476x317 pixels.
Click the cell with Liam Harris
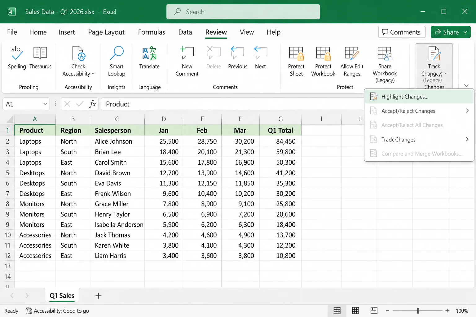(x=117, y=256)
